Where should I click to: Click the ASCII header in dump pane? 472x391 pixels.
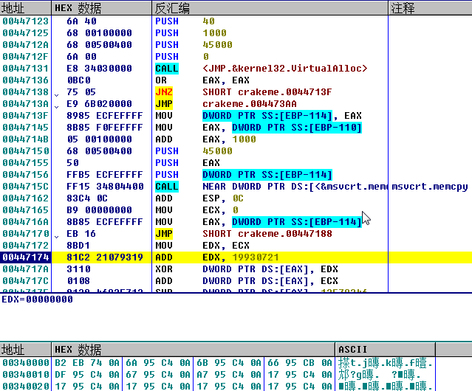385,350
